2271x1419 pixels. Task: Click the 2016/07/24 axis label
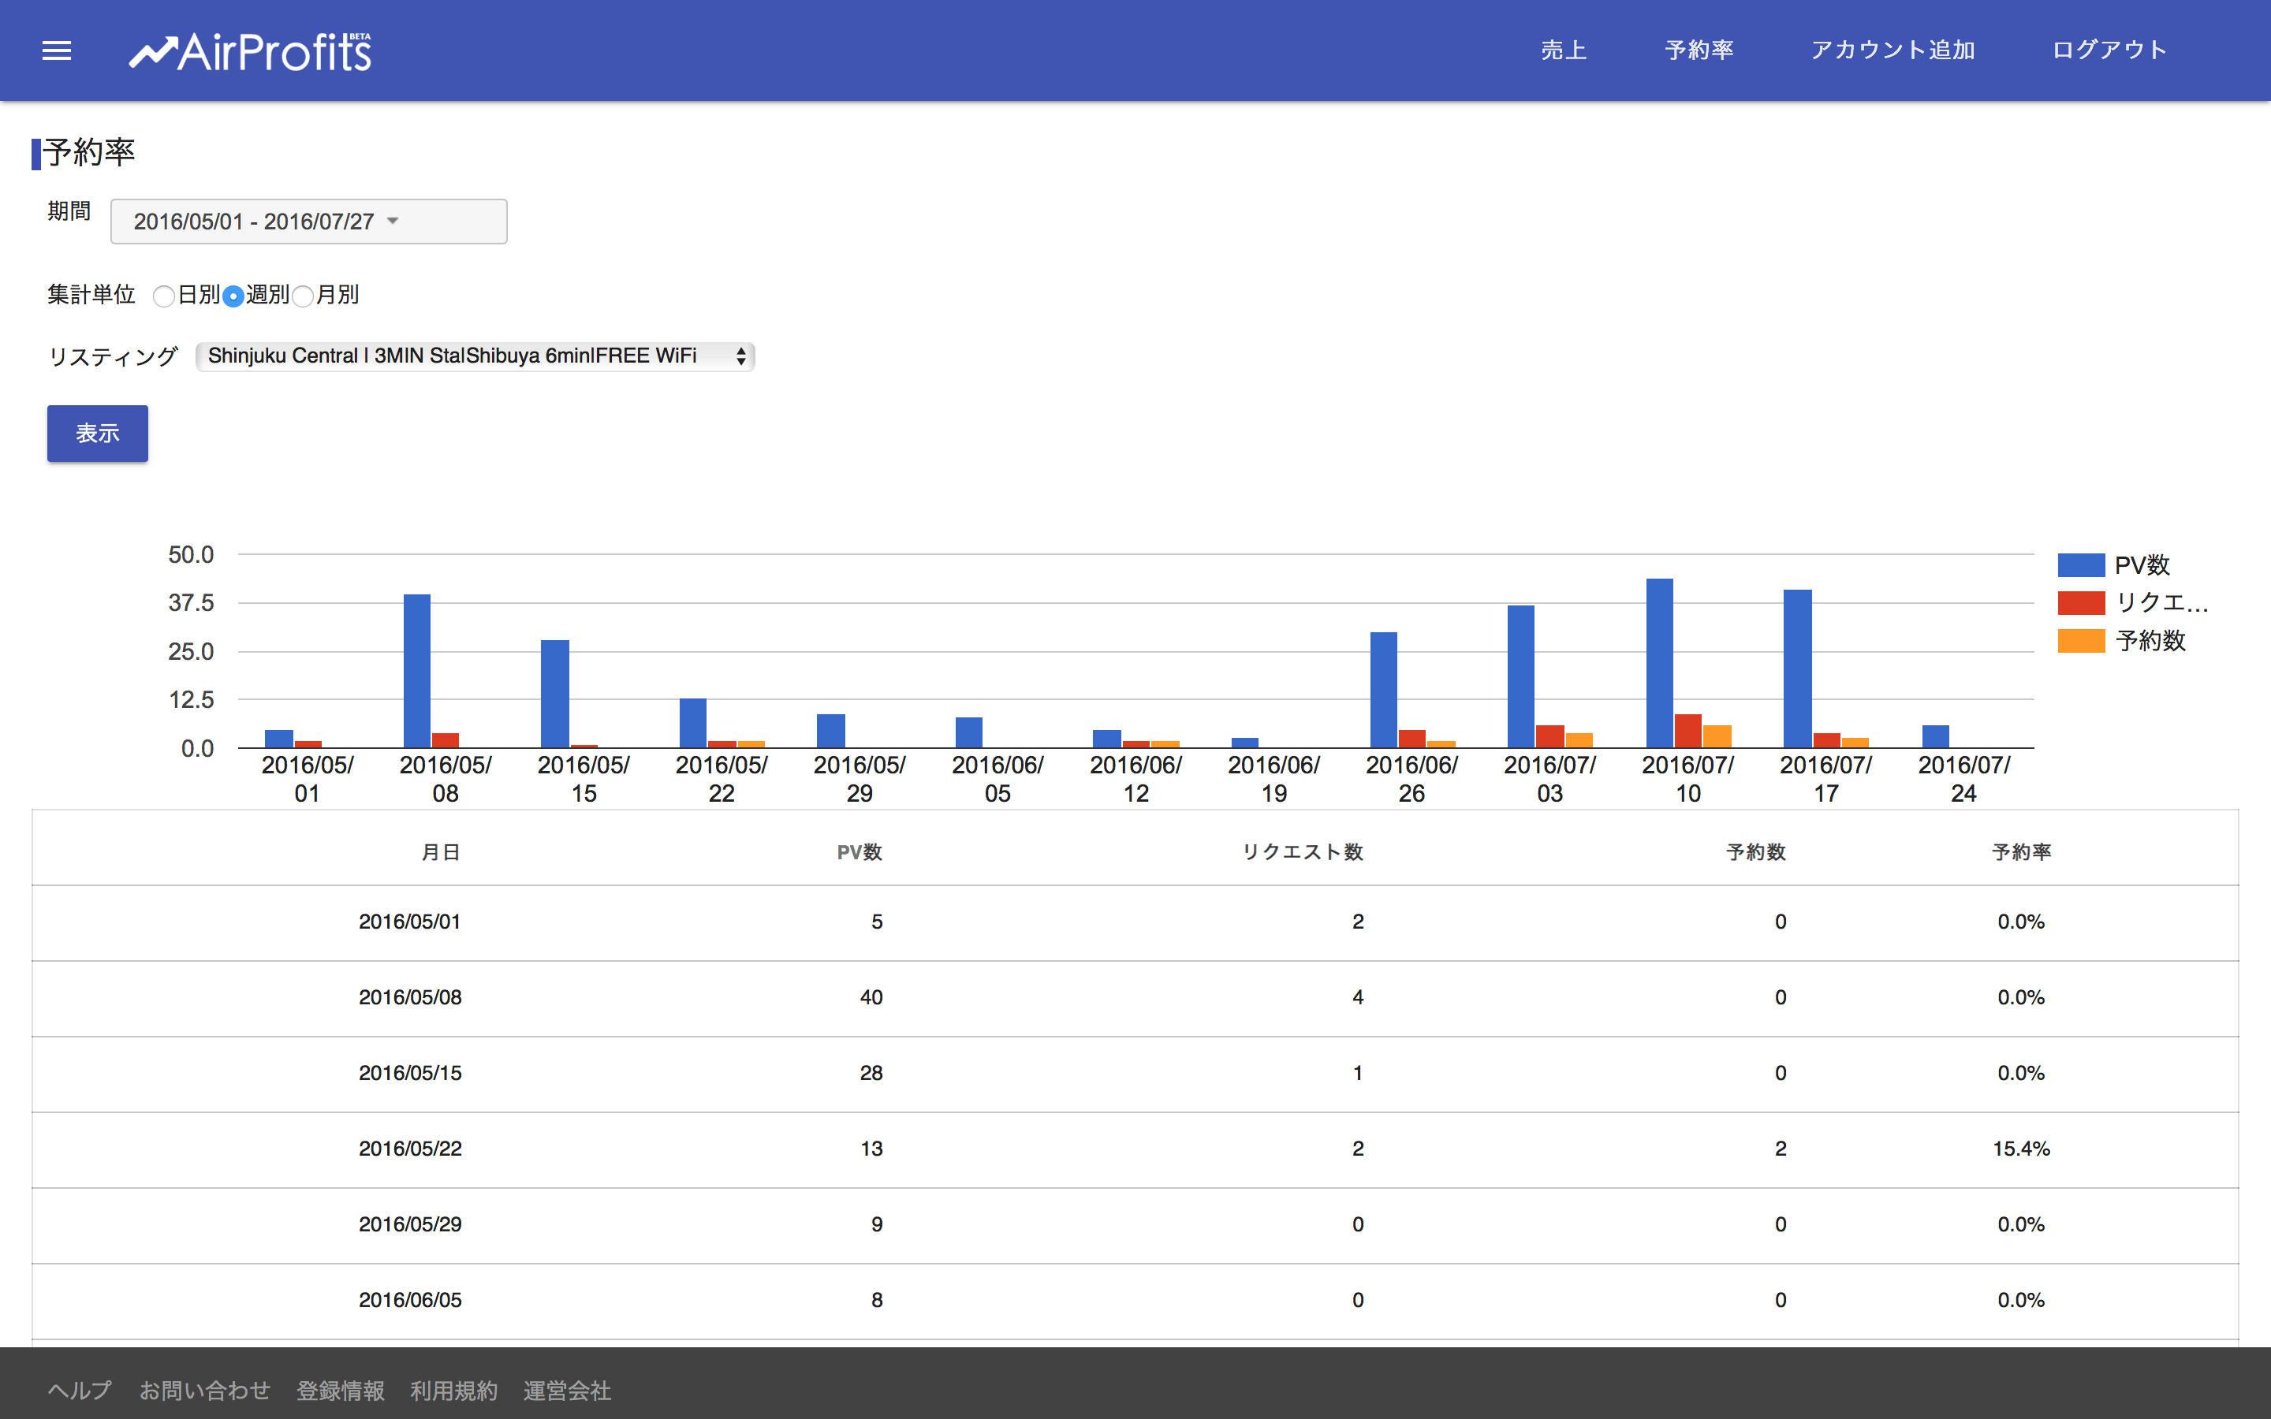tap(1963, 779)
